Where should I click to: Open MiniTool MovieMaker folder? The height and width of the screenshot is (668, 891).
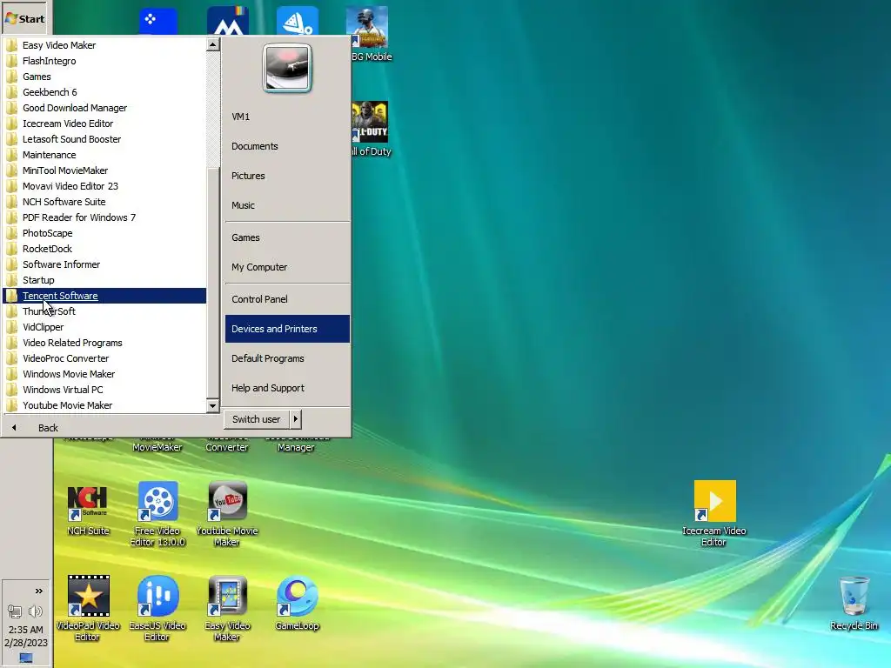[104, 170]
